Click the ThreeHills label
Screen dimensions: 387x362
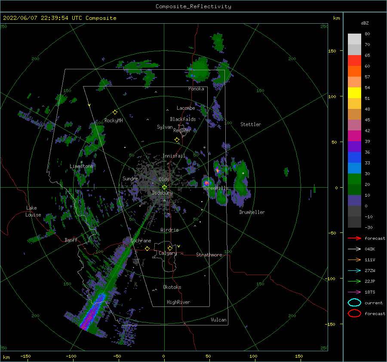tap(216, 188)
